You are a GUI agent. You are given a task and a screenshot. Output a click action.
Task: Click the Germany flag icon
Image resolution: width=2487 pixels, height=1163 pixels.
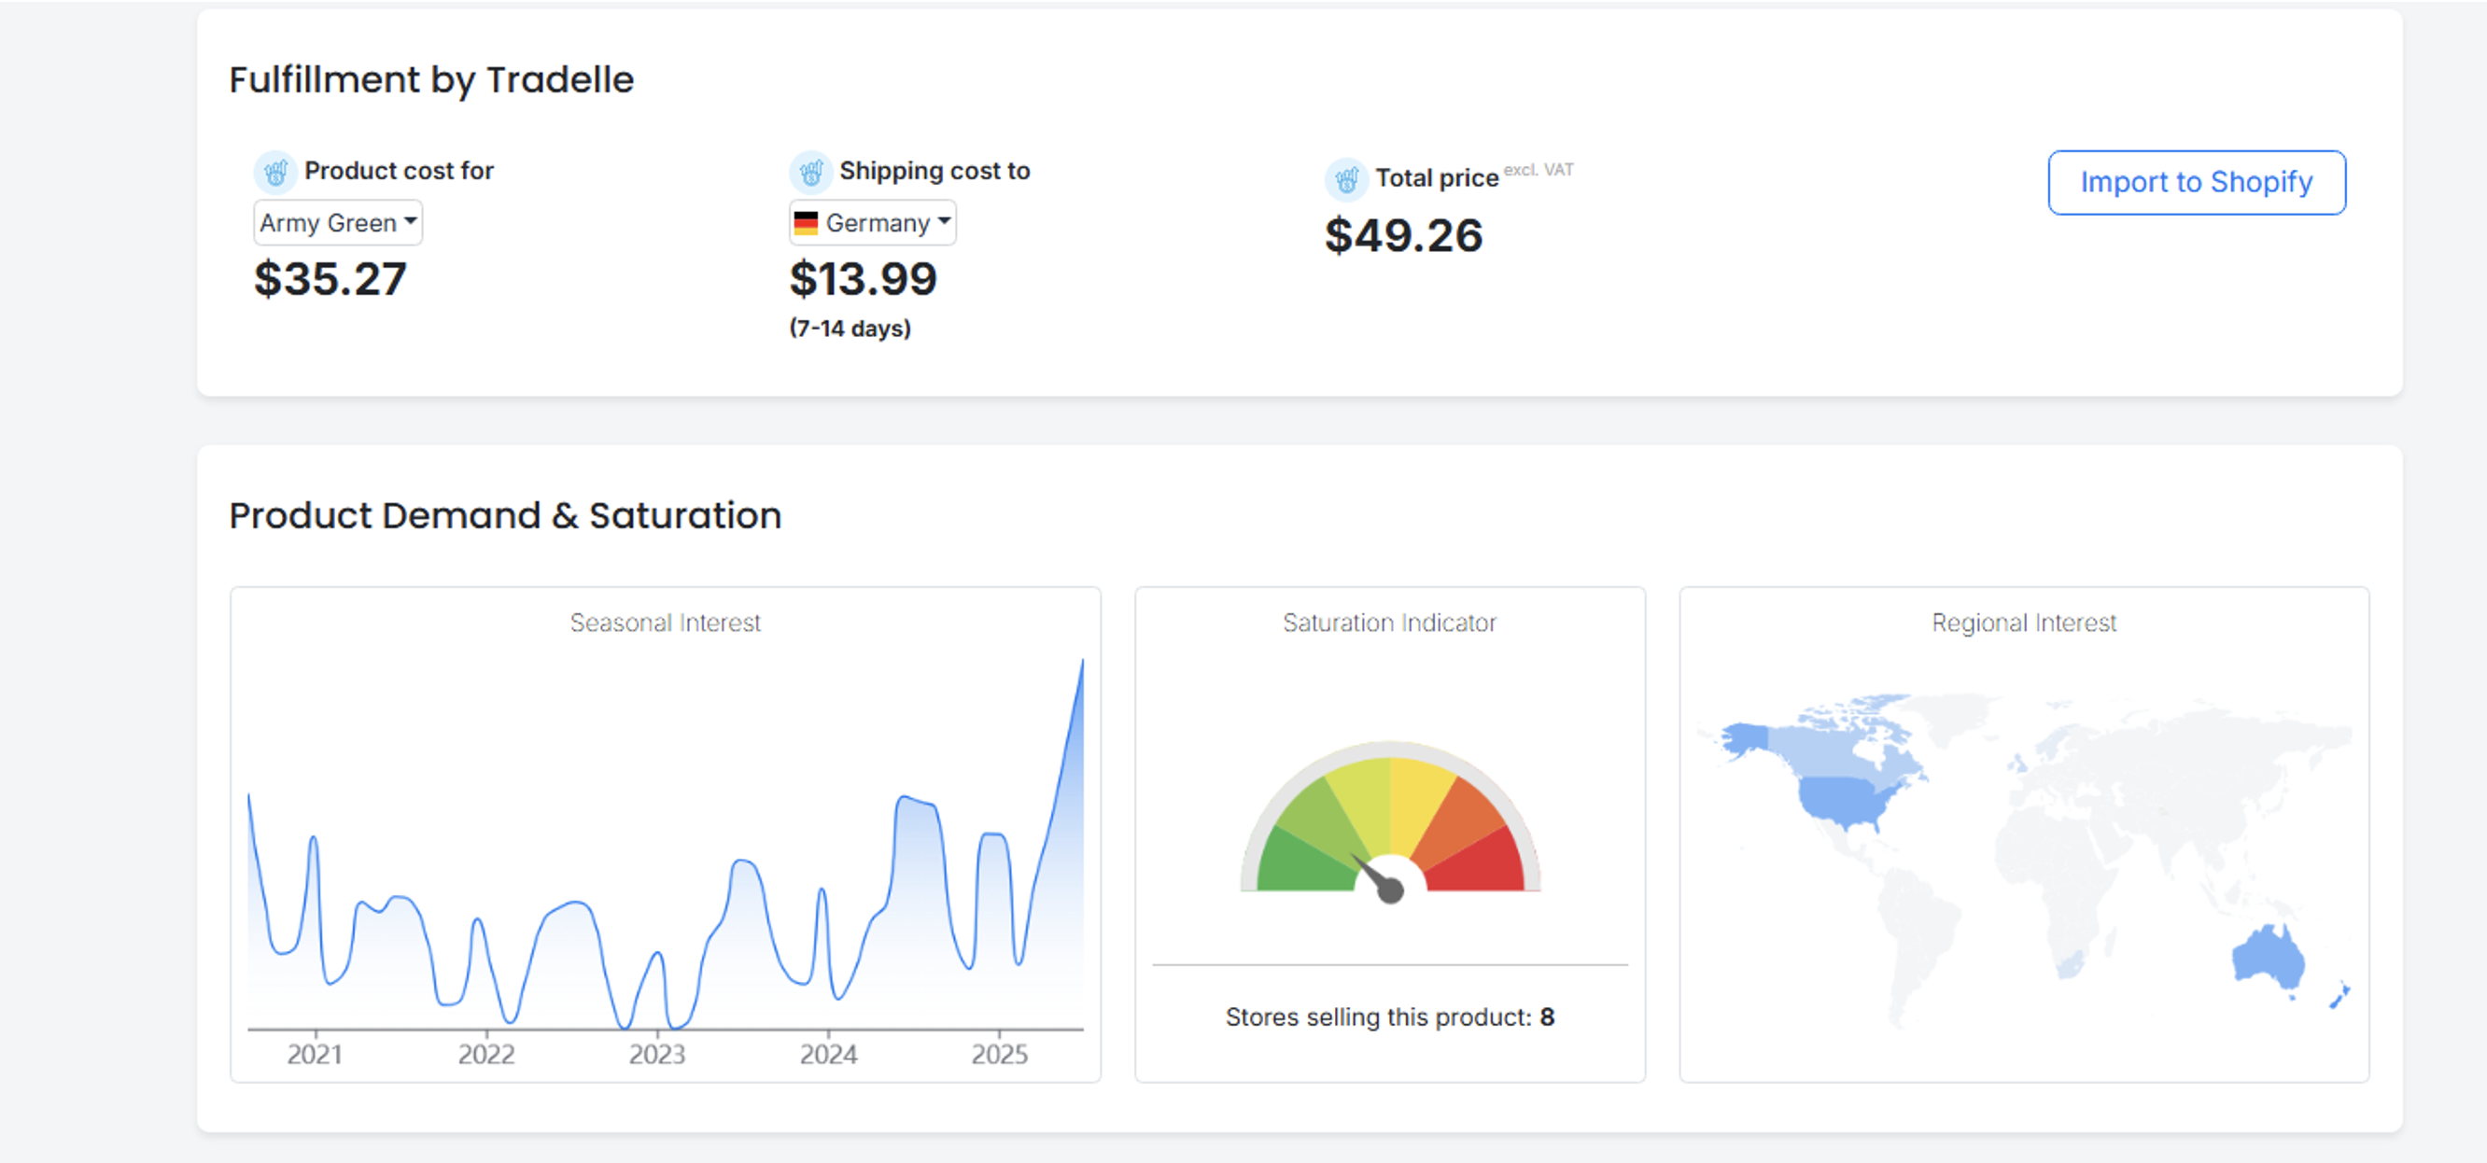[807, 223]
